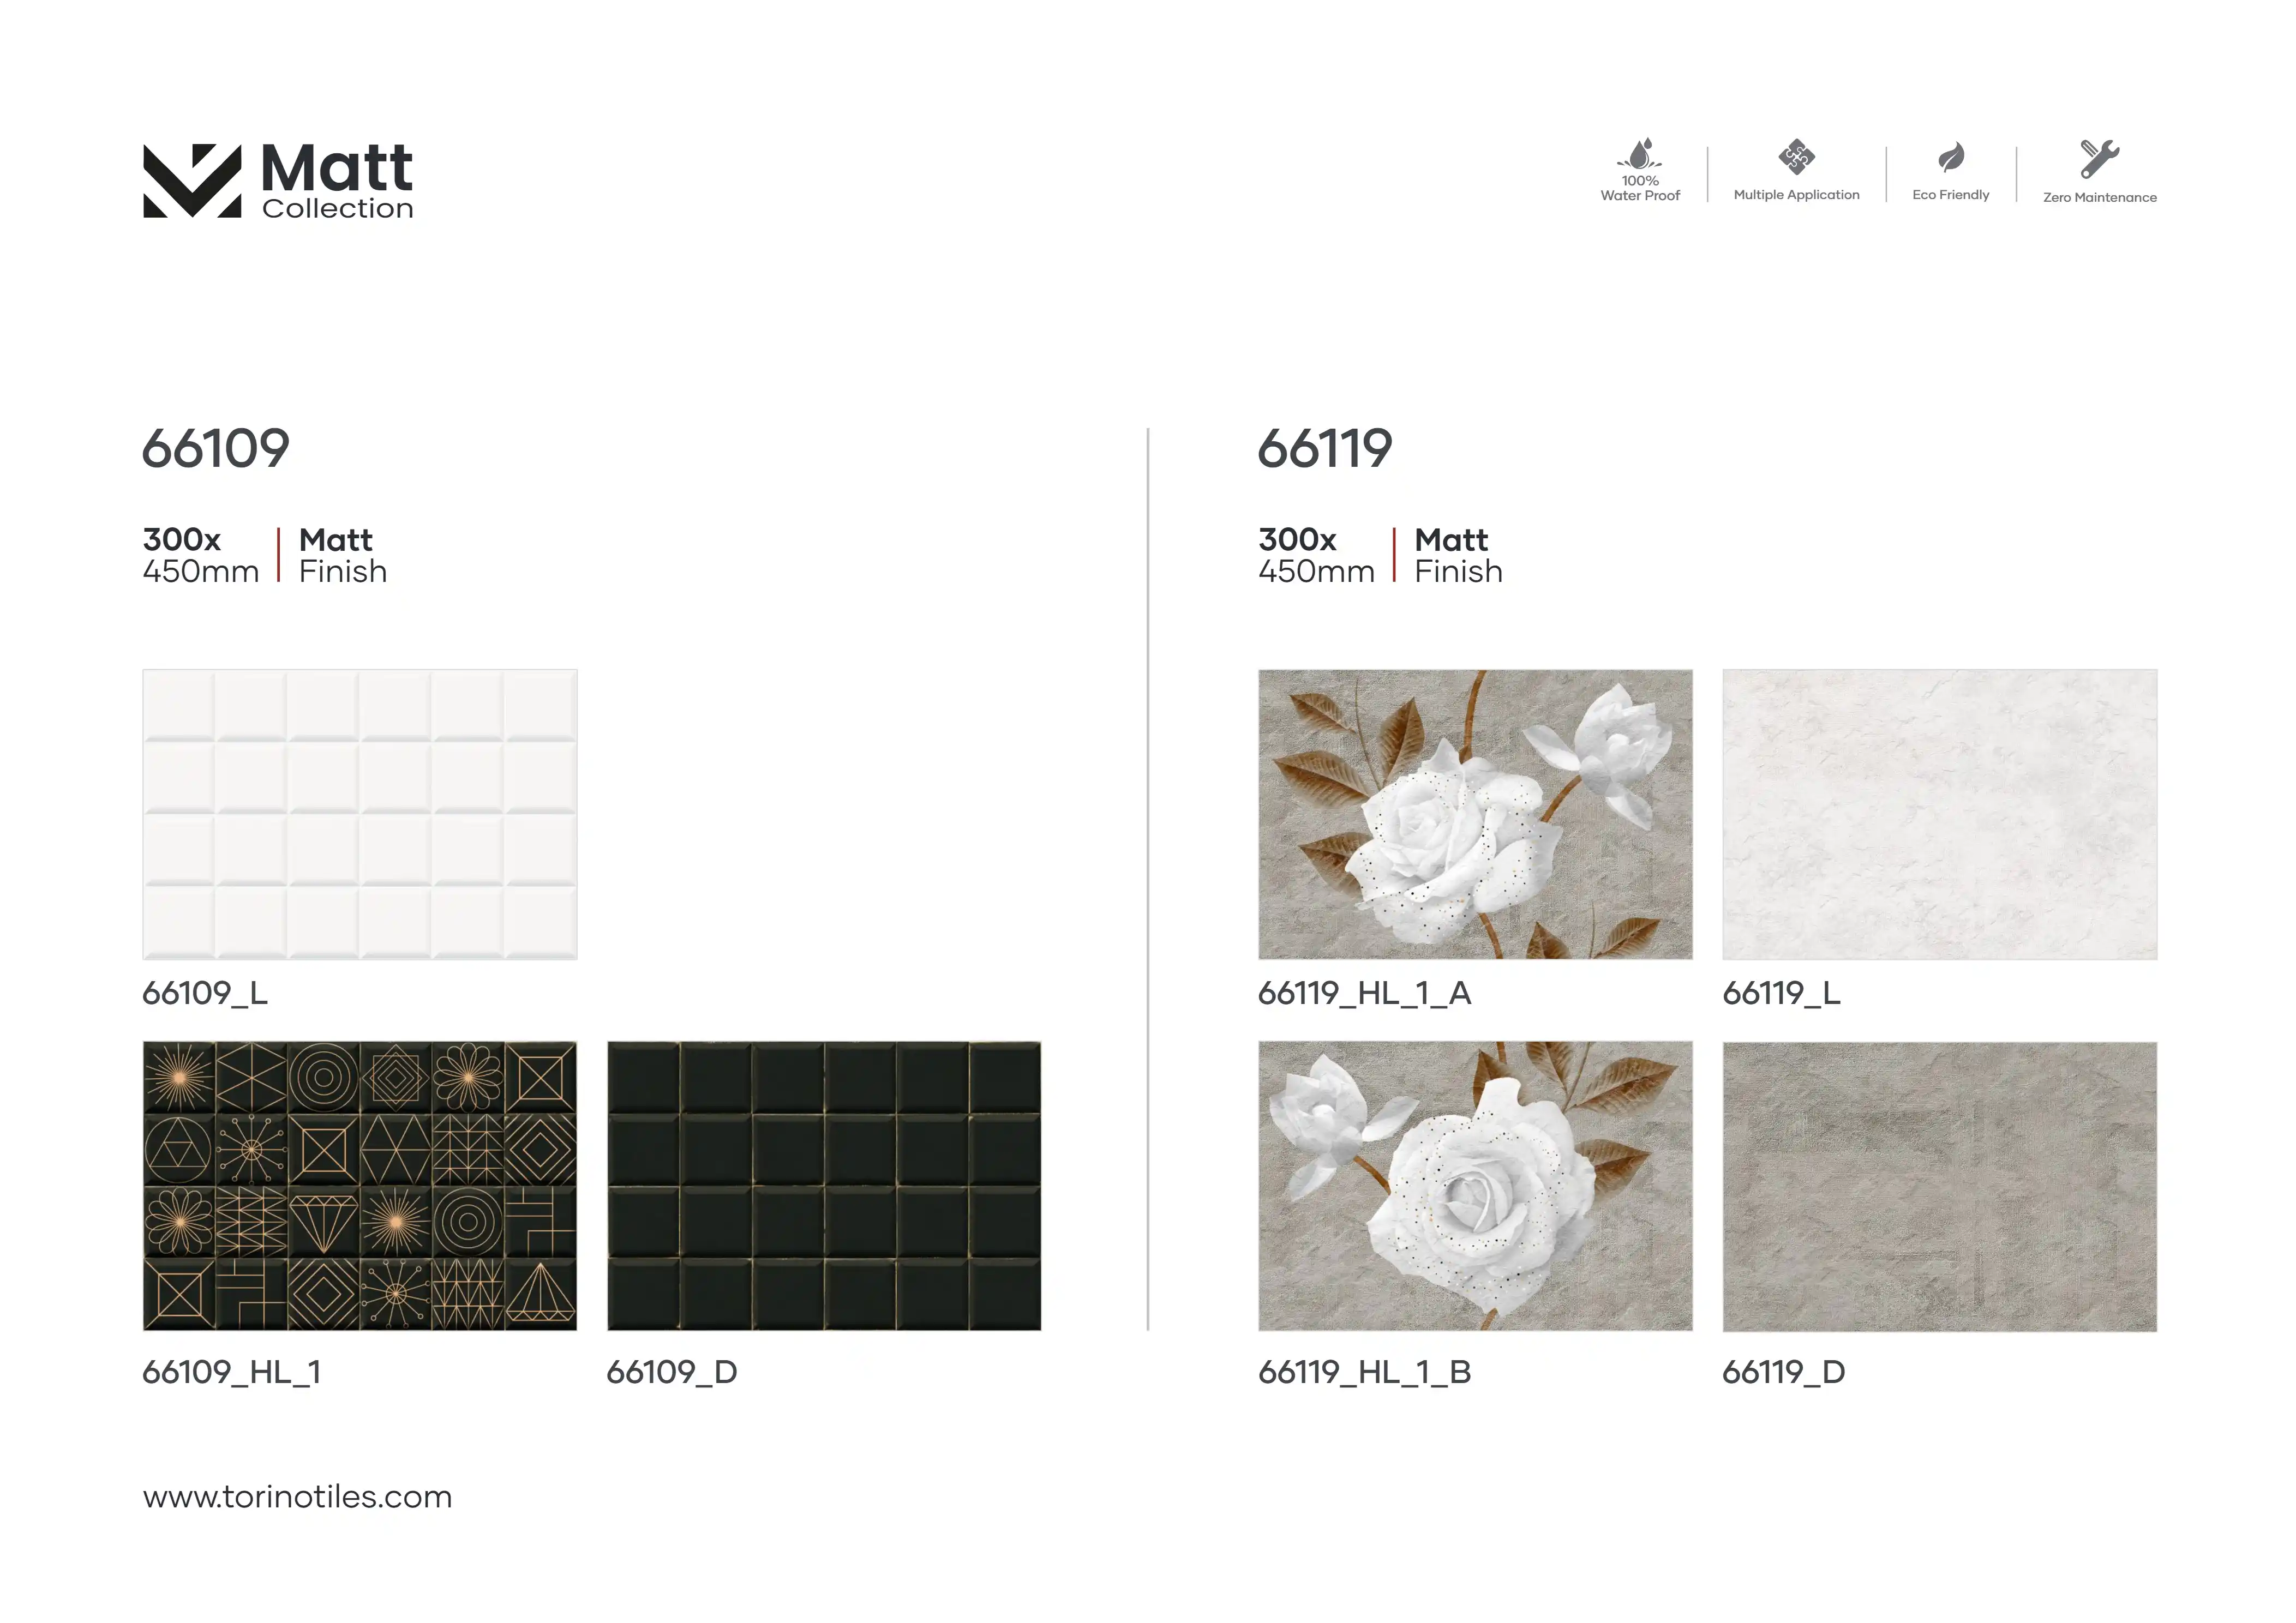Click the 66109_D caption label
This screenshot has width=2296, height=1623.
pos(671,1372)
